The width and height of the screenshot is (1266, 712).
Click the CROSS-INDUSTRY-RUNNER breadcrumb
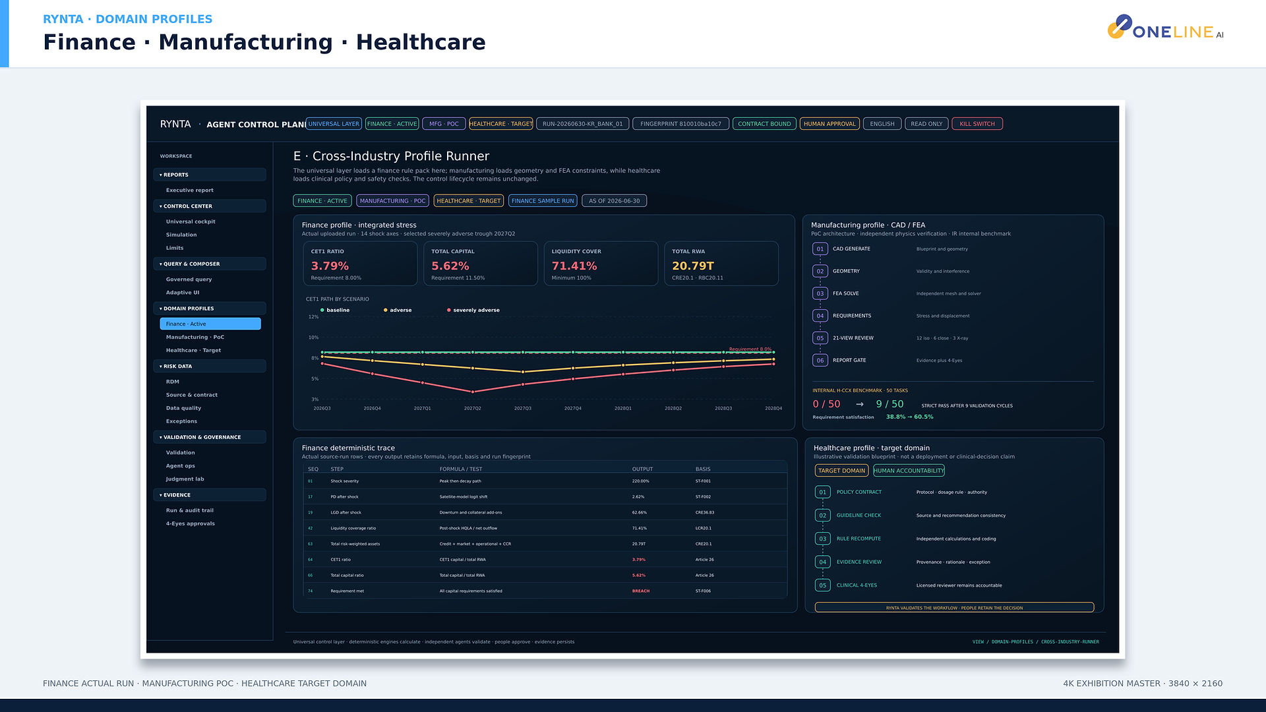pyautogui.click(x=1070, y=642)
